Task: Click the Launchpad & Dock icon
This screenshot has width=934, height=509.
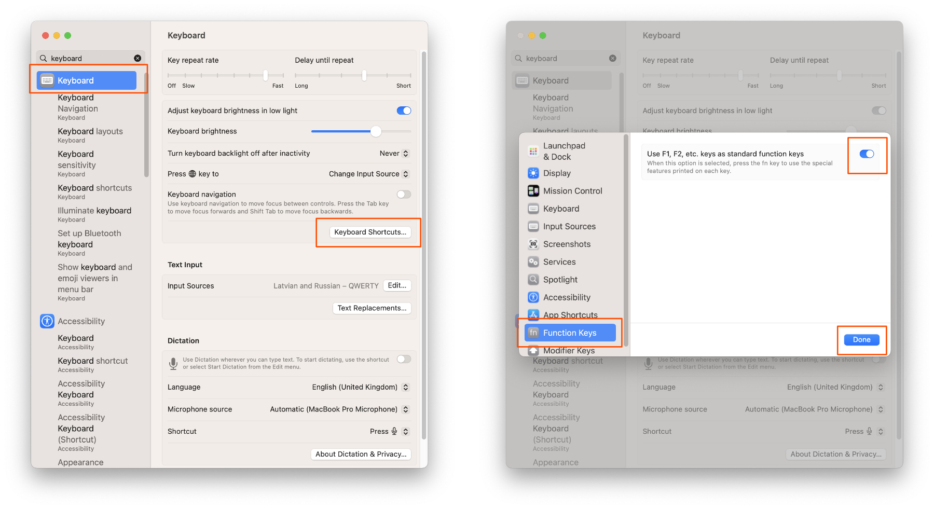Action: click(533, 151)
